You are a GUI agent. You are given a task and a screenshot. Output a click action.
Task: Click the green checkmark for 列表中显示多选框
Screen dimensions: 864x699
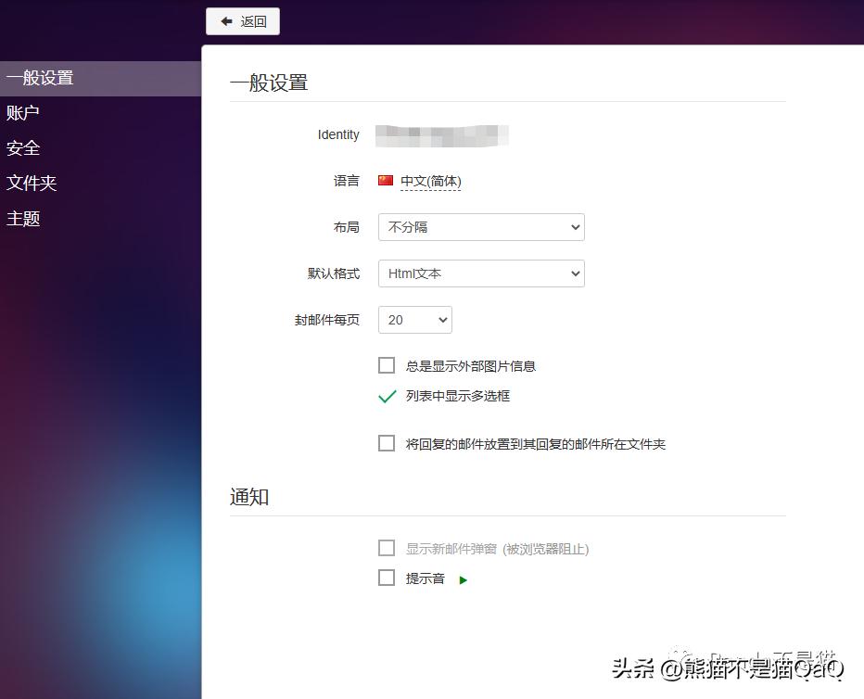click(387, 397)
